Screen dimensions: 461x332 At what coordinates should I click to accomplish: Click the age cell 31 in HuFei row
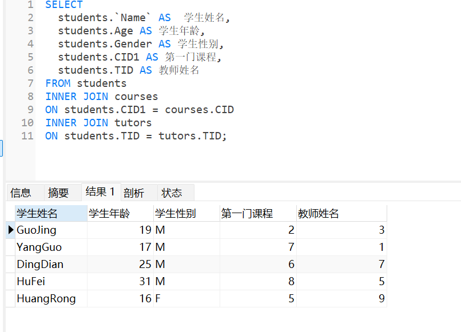121,282
